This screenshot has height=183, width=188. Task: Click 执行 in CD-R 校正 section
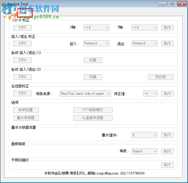tap(167, 28)
